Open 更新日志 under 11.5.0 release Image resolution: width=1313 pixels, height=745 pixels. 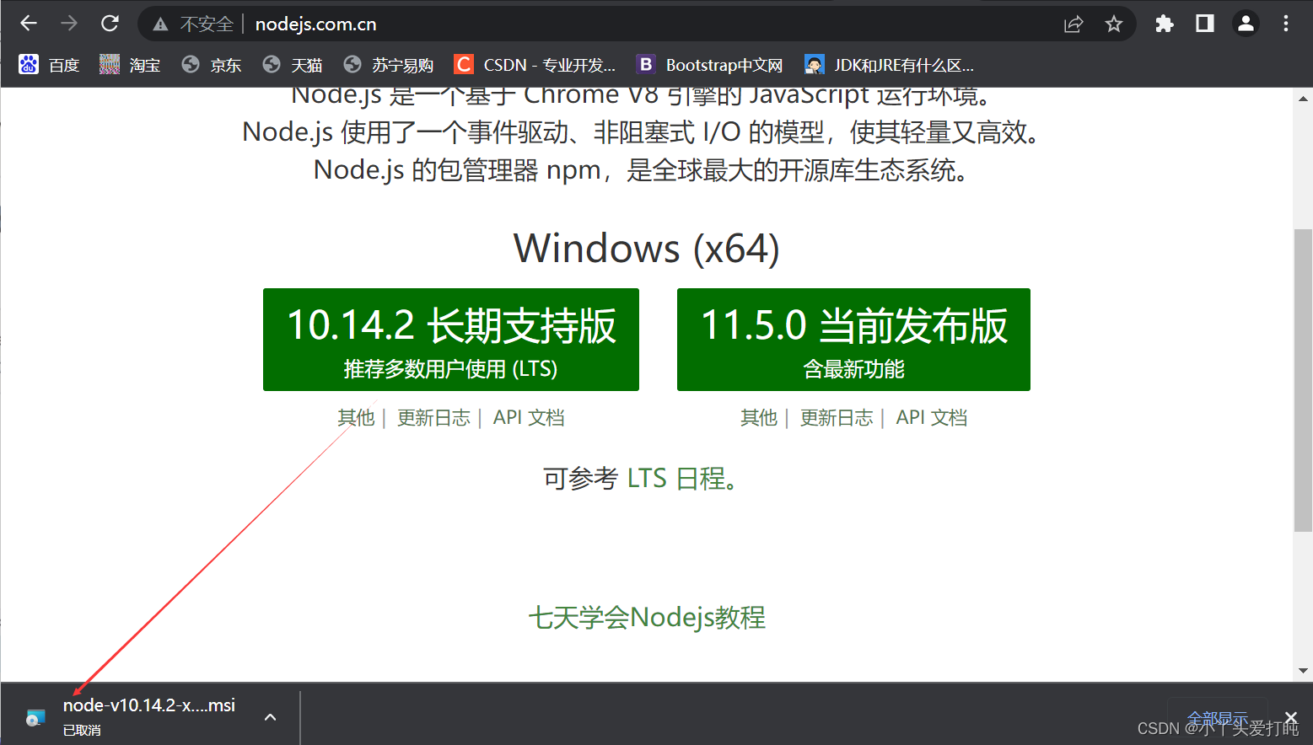[x=837, y=418]
